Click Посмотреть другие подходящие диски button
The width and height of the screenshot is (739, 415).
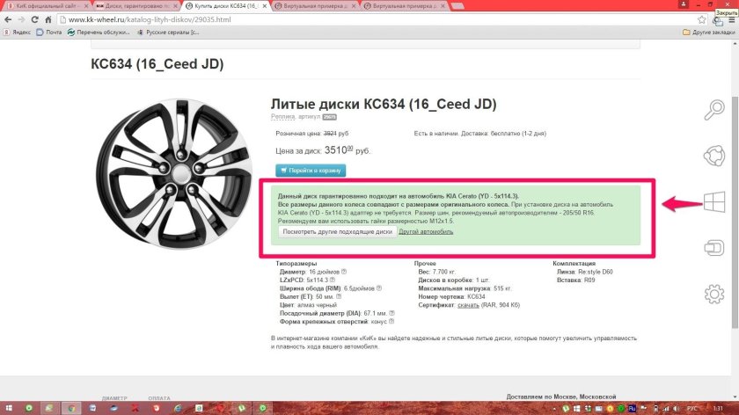(x=337, y=232)
